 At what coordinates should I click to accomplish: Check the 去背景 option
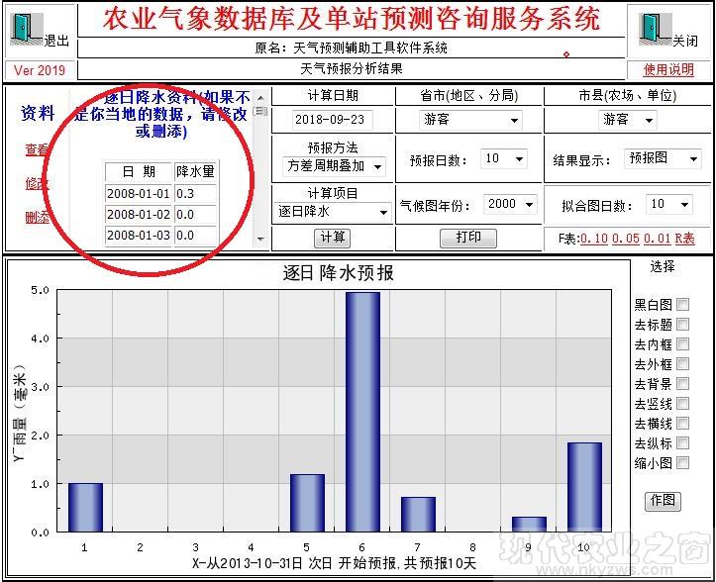tap(682, 384)
